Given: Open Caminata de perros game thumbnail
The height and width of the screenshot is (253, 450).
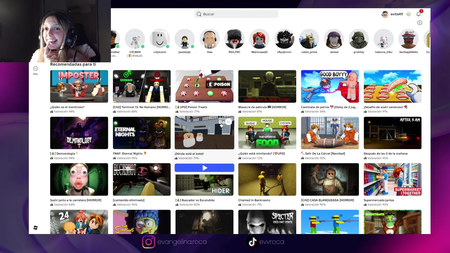Looking at the screenshot, I should (330, 86).
